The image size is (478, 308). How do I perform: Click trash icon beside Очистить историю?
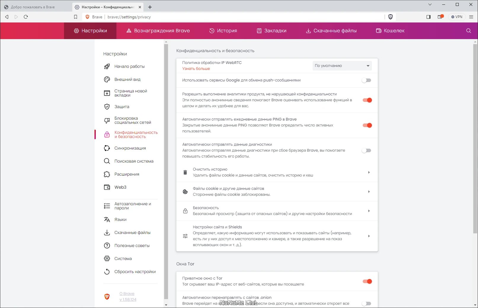[x=185, y=172]
